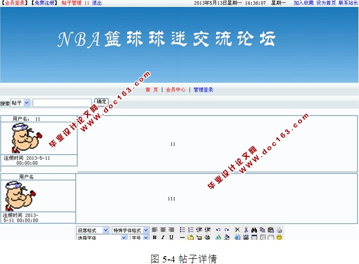Click 免费注册 link
Image resolution: width=359 pixels, height=264 pixels.
coord(44,3)
